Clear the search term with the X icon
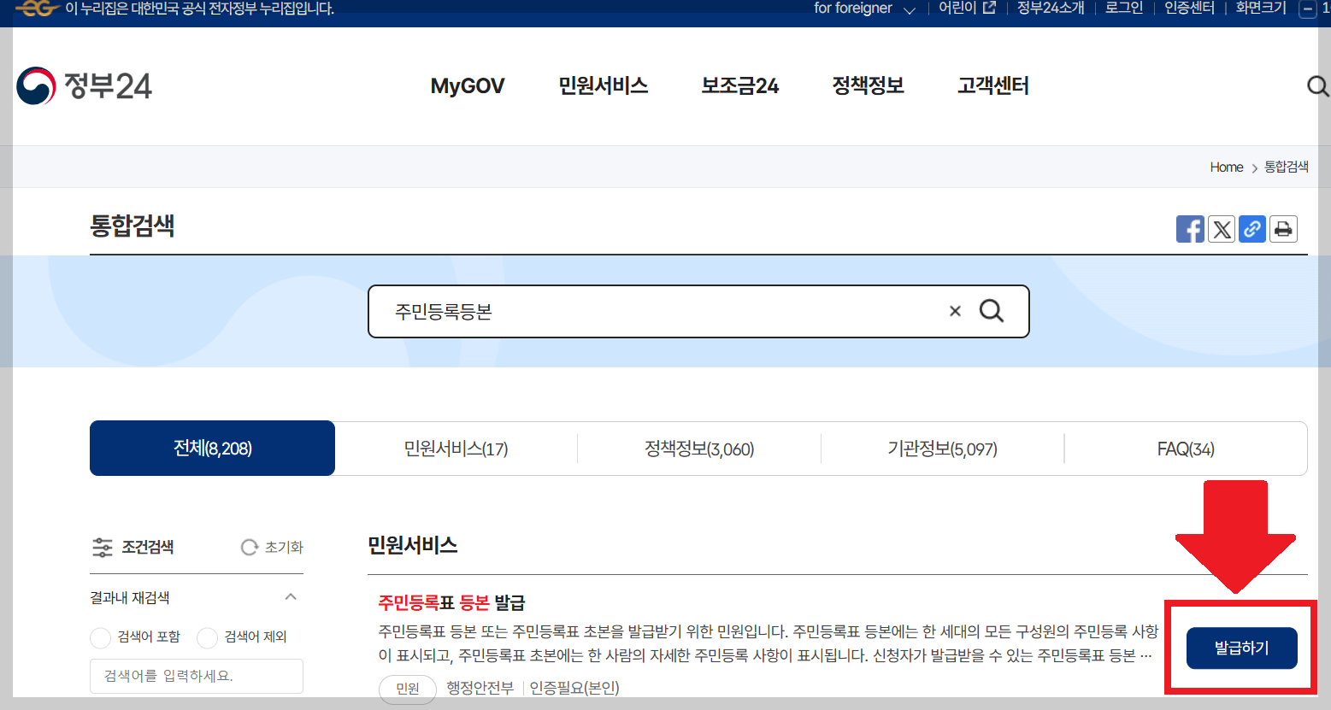Image resolution: width=1331 pixels, height=710 pixels. 955,311
